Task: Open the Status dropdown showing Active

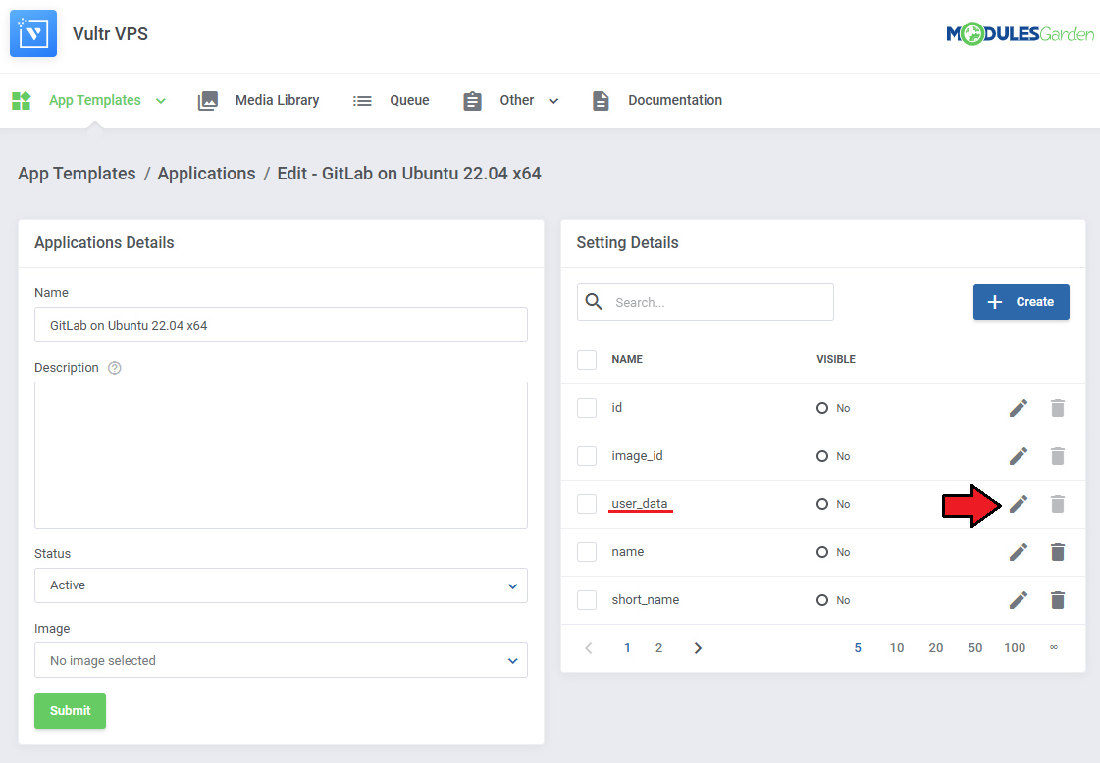Action: 281,585
